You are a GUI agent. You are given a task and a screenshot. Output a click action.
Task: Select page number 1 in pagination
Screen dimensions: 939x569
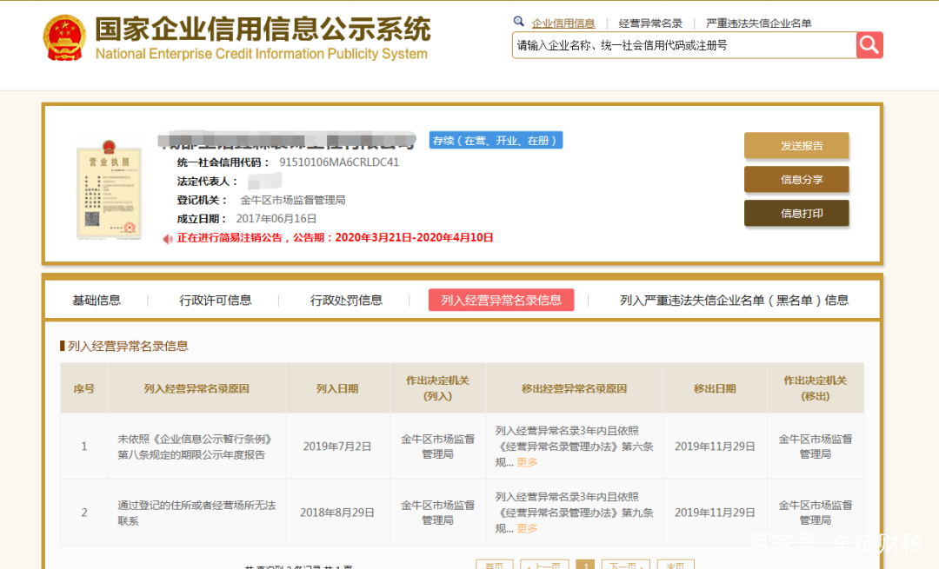coord(585,565)
